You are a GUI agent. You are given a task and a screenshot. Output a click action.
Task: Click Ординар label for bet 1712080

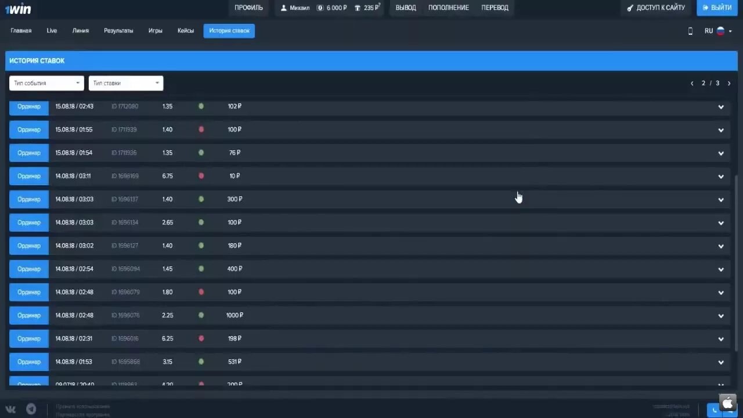[x=29, y=107]
